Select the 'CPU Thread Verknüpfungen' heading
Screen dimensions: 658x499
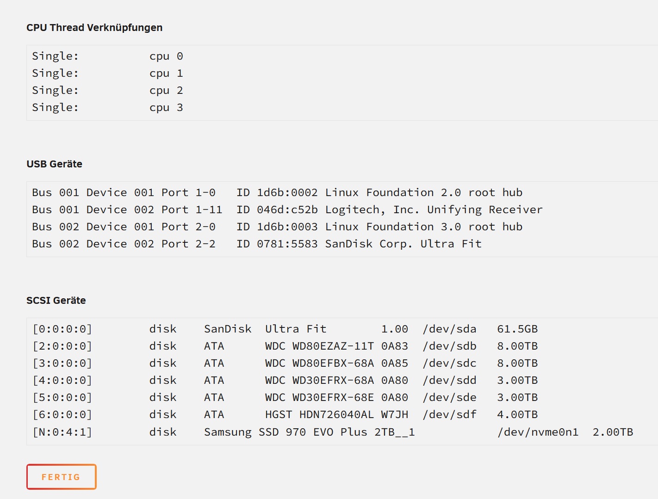94,28
